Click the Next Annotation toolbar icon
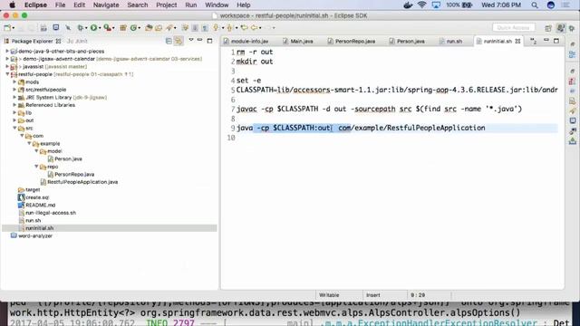The image size is (580, 326). click(x=216, y=27)
